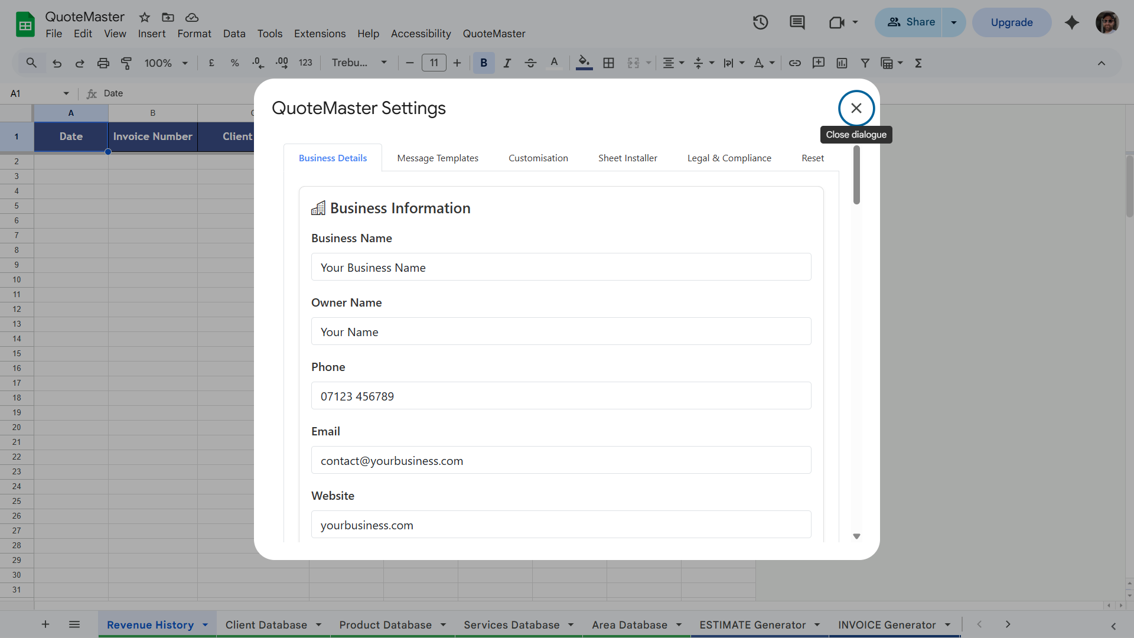Screen dimensions: 1134x638
Task: Insert a link using the toolbar
Action: point(794,63)
